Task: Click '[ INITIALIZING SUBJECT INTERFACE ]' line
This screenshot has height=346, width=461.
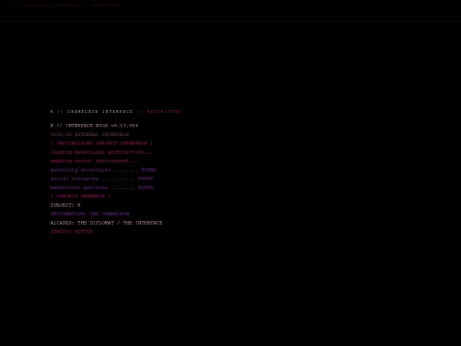Action: (x=102, y=144)
